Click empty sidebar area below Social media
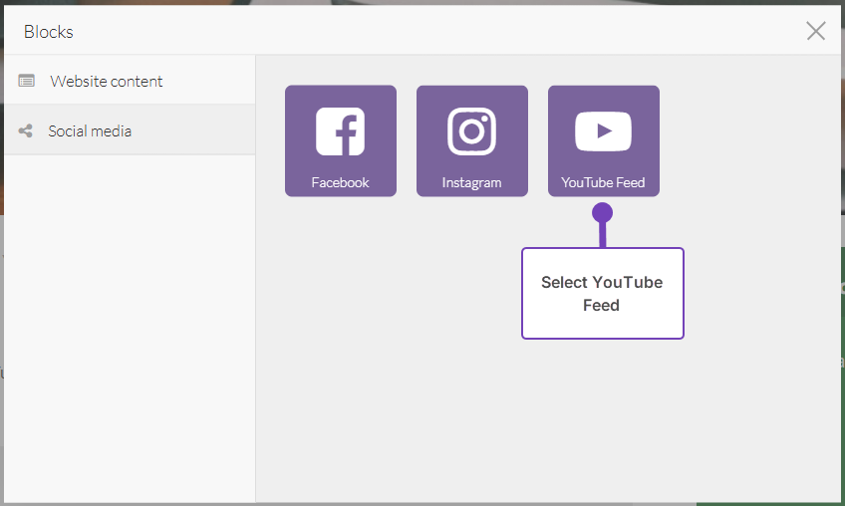 tap(128, 329)
